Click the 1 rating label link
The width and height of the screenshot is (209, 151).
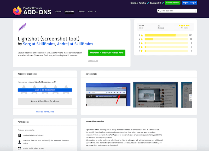[x=139, y=51]
